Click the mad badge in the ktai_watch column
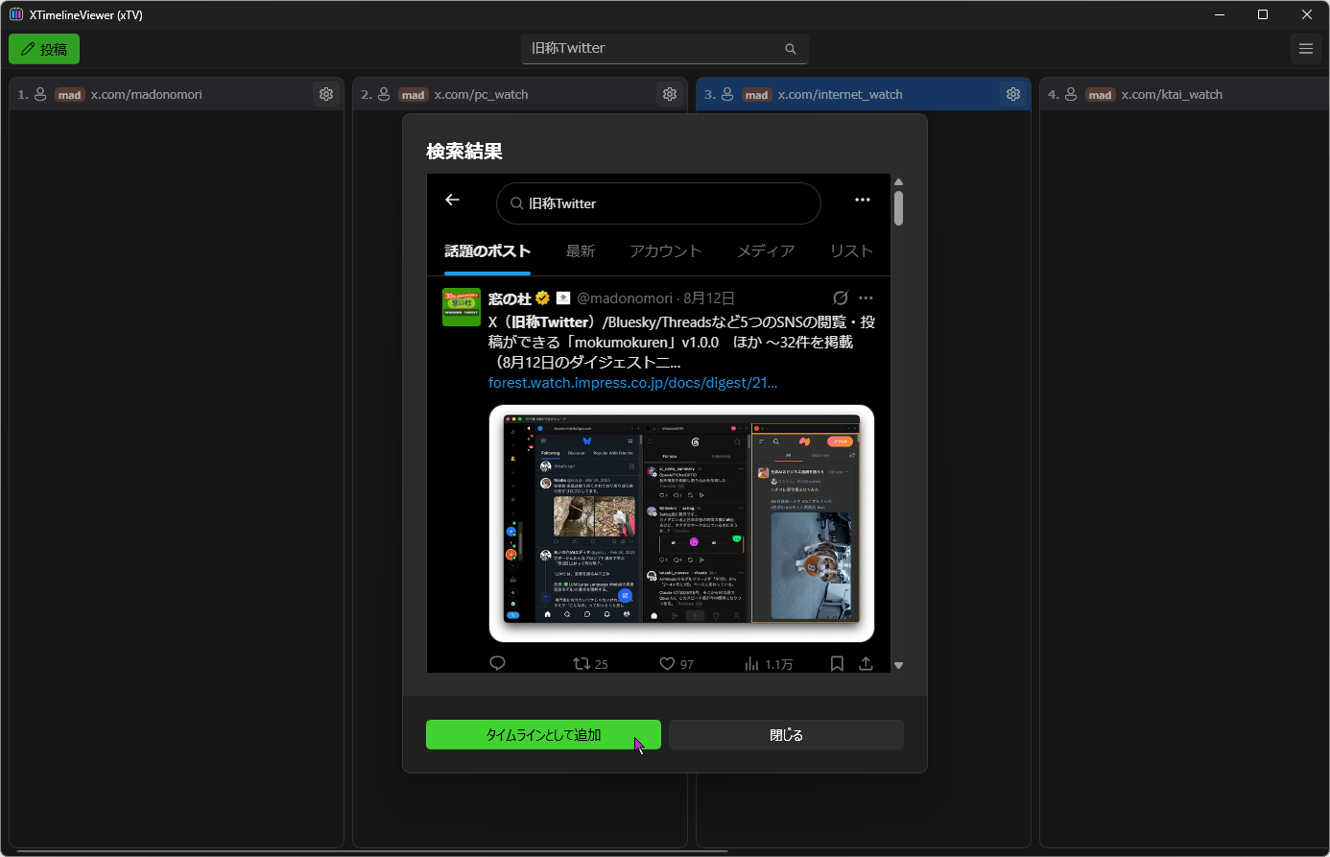This screenshot has height=857, width=1330. [1101, 95]
